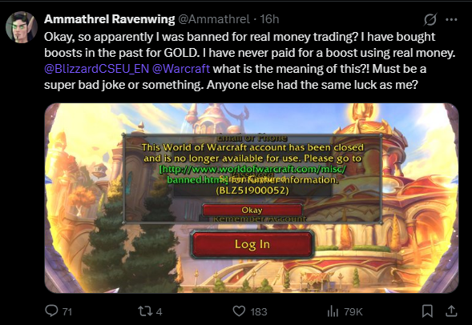Click the 183 likes count
The width and height of the screenshot is (472, 325).
coord(259,311)
